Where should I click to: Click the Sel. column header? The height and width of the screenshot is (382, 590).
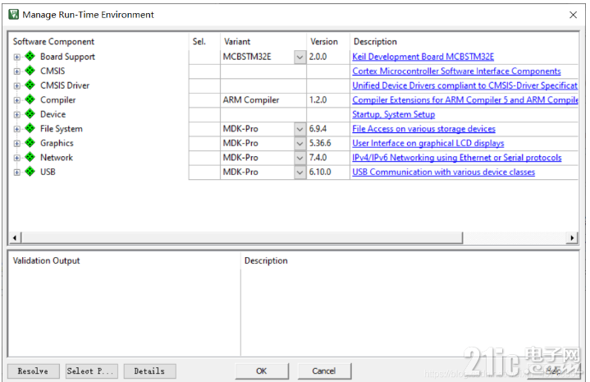tap(199, 41)
